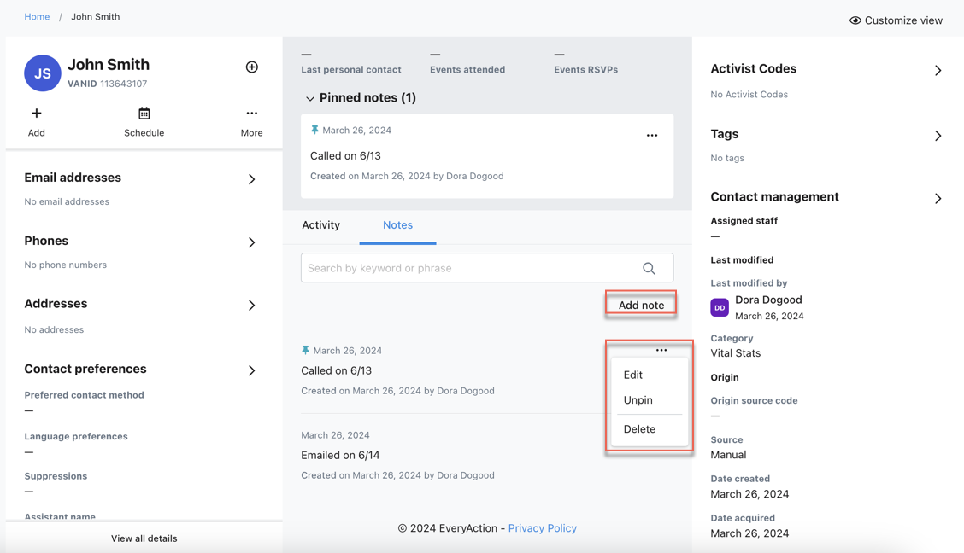This screenshot has width=964, height=553.
Task: Expand the Phones section chevron
Action: tap(251, 242)
